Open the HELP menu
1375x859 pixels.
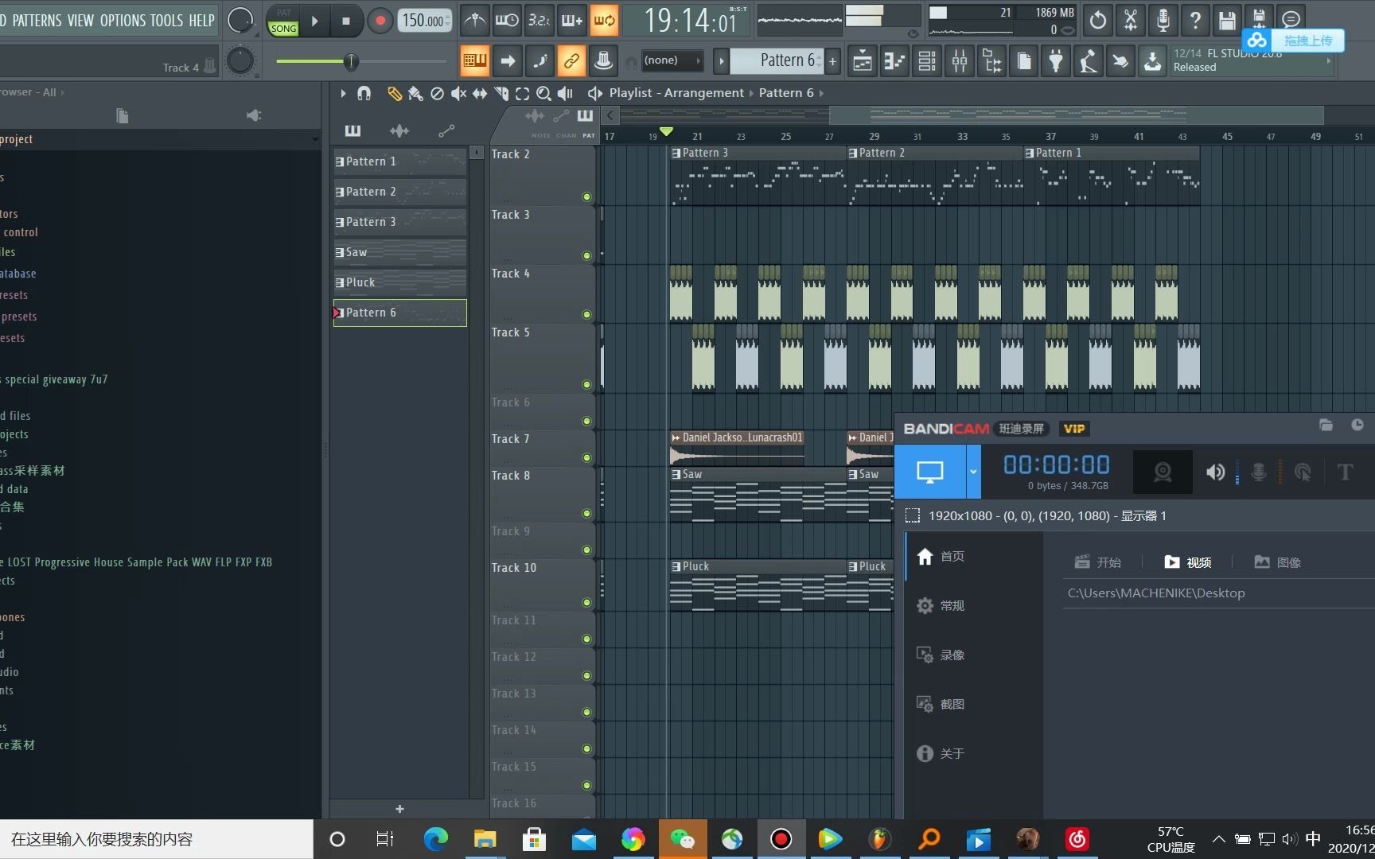coord(201,21)
